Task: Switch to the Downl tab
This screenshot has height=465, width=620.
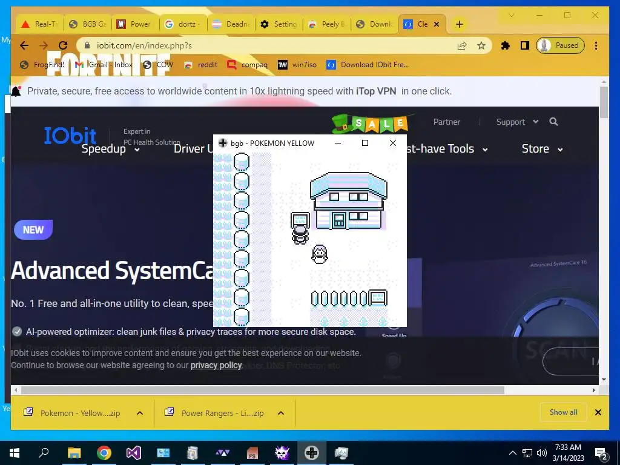Action: [x=374, y=24]
